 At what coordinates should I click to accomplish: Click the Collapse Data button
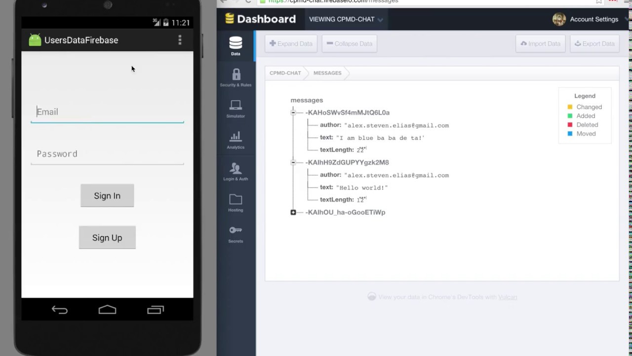coord(350,44)
